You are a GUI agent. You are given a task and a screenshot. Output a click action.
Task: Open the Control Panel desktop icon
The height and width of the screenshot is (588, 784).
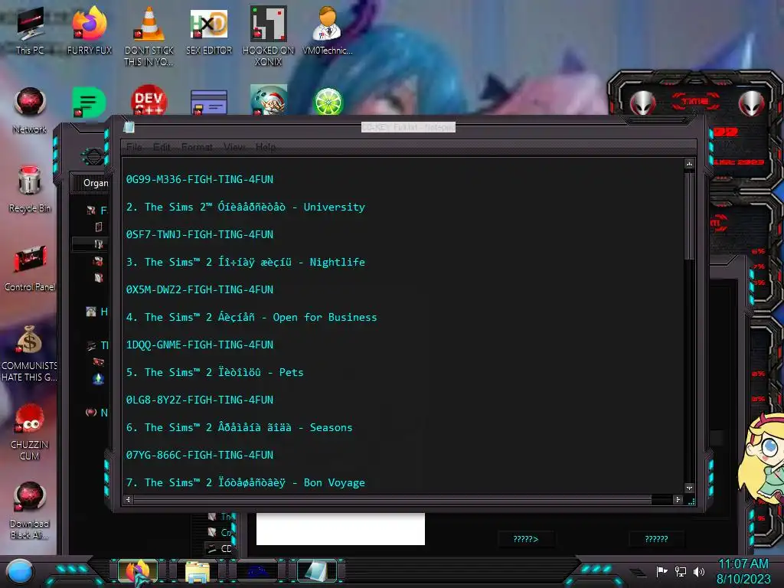pos(30,268)
